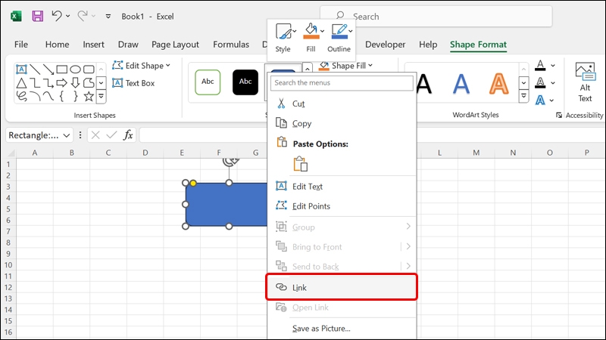Click Link in the context menu
Image resolution: width=606 pixels, height=340 pixels.
click(x=342, y=287)
